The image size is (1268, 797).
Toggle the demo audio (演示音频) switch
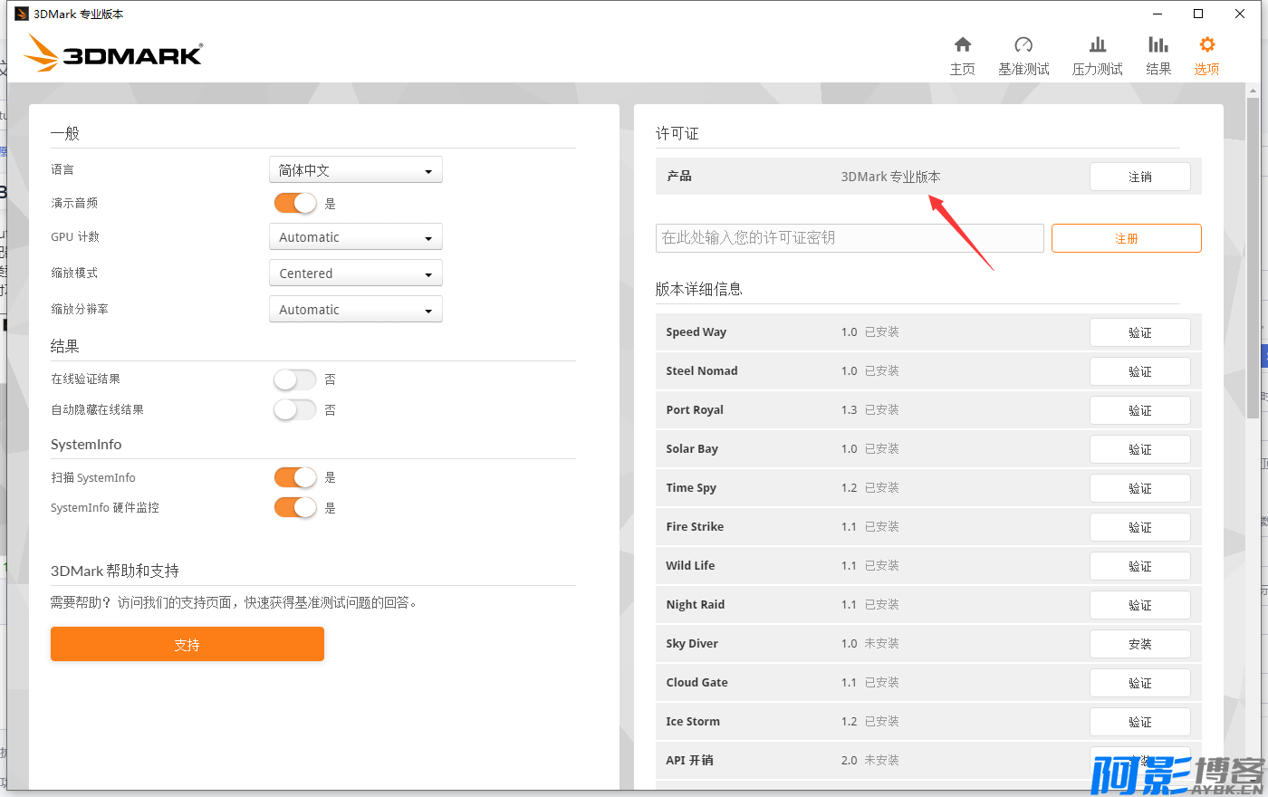tap(295, 203)
